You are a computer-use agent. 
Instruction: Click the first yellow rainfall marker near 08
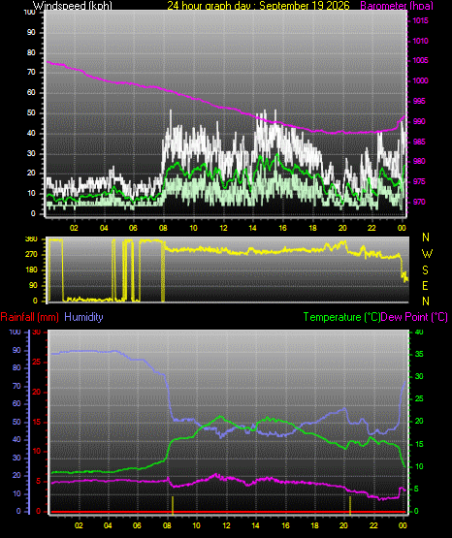pos(173,505)
